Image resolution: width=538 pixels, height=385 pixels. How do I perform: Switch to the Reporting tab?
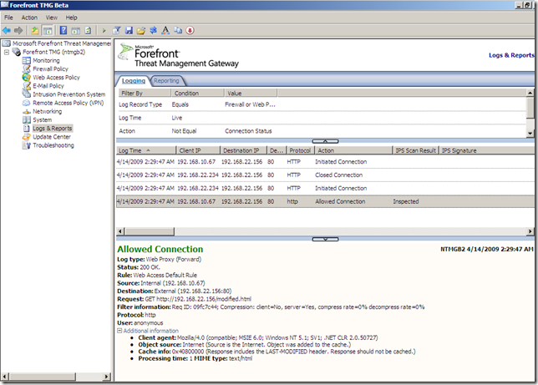click(x=167, y=81)
